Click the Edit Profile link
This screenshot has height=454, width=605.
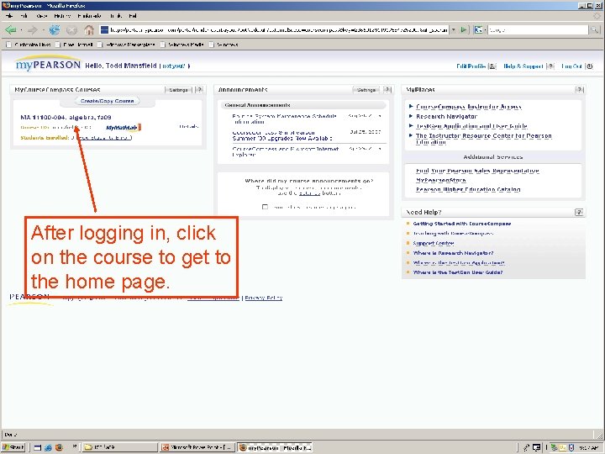[x=471, y=66]
